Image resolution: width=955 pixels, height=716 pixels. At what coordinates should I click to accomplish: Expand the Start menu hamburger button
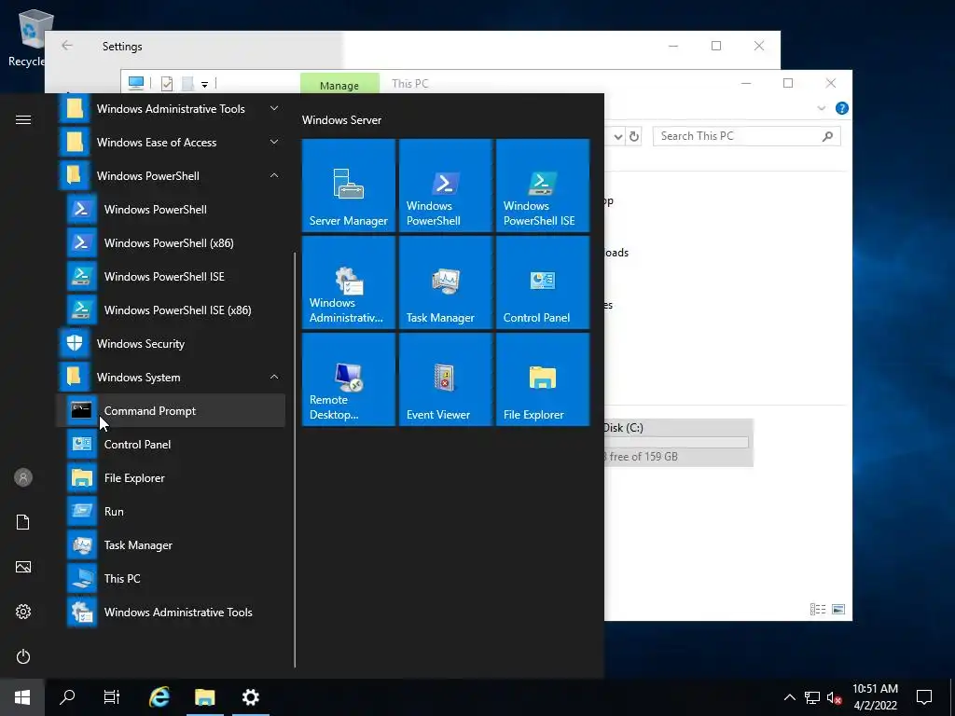(x=23, y=119)
